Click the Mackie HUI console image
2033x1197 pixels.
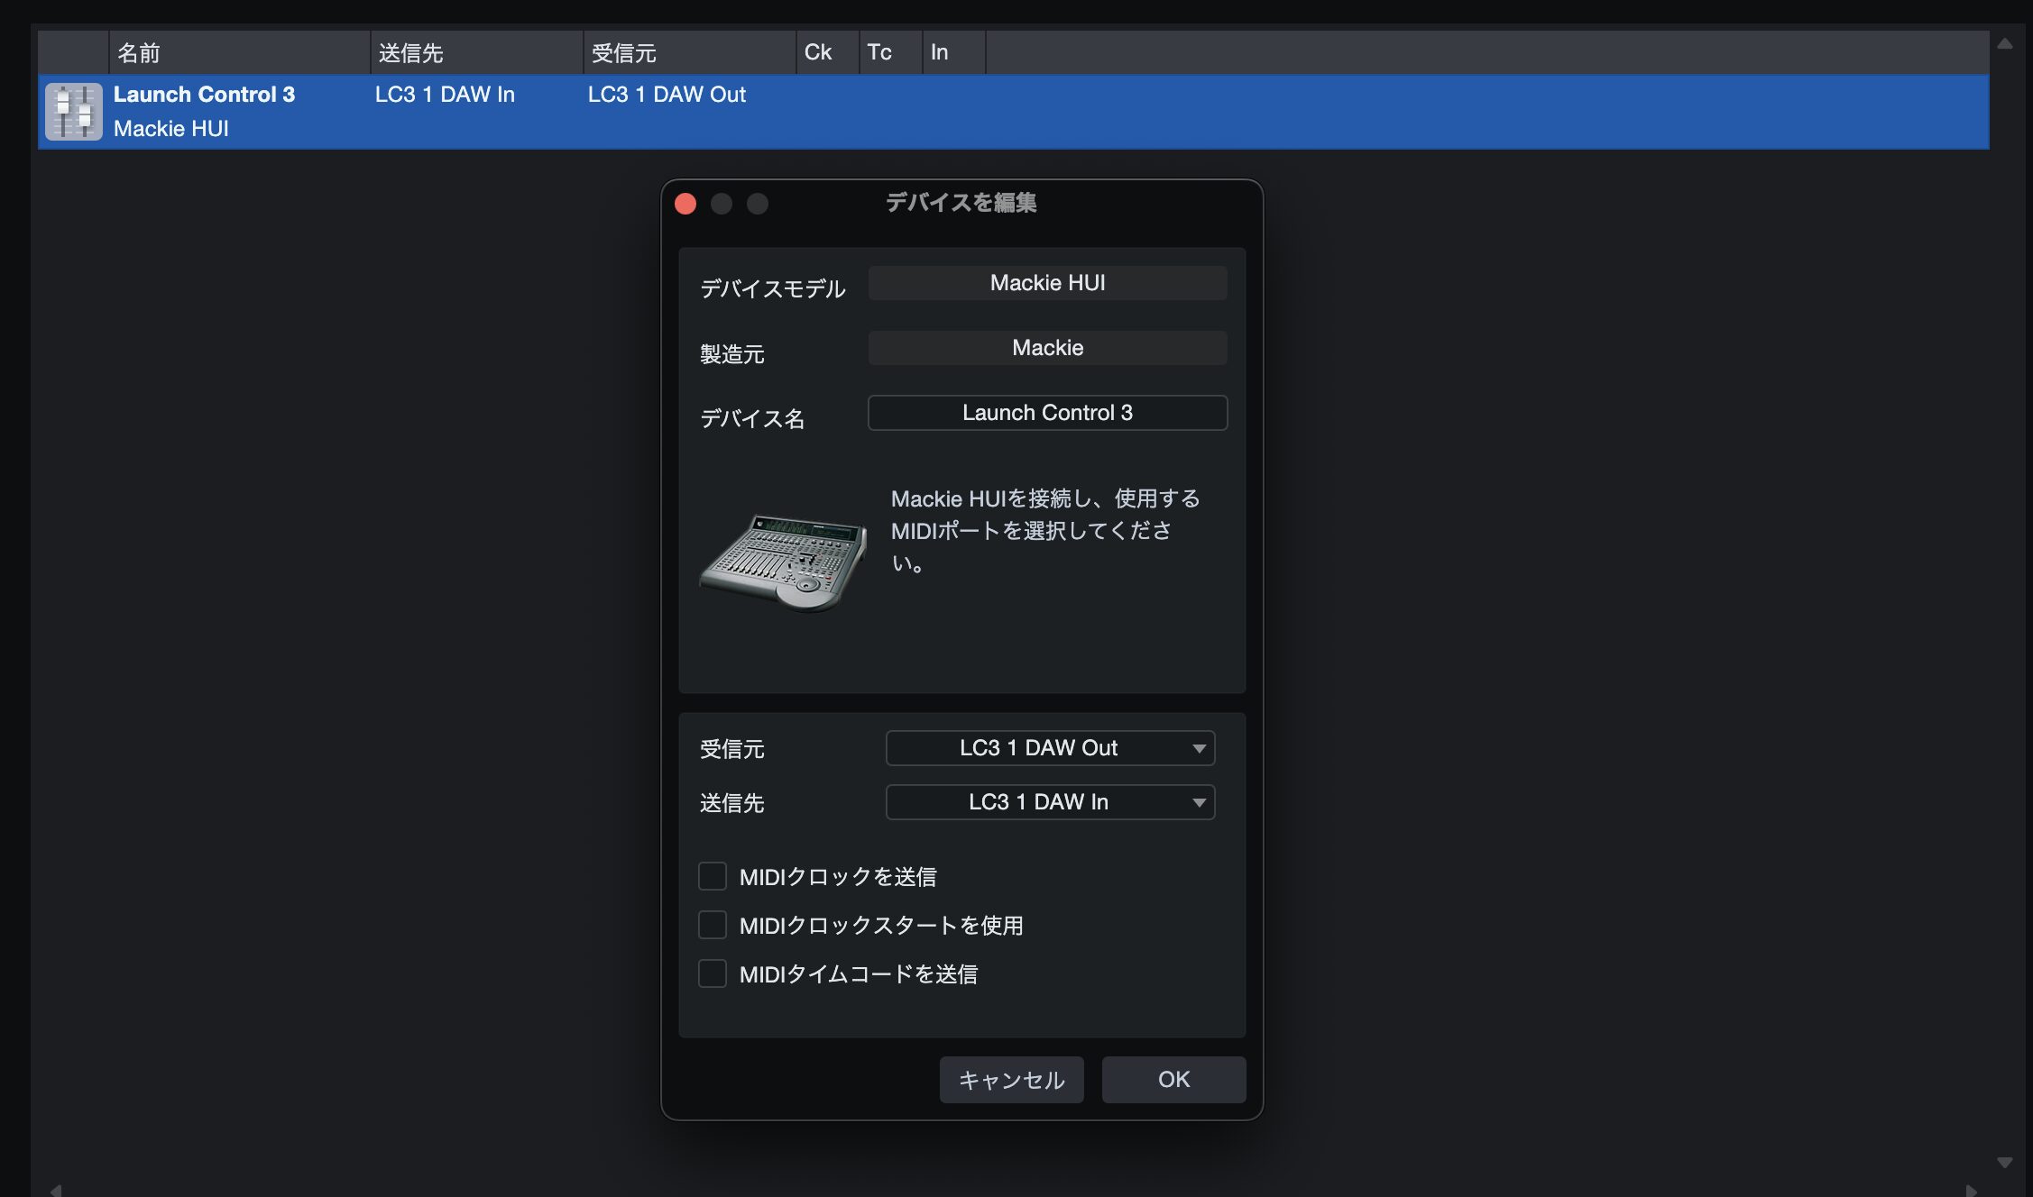(x=783, y=561)
